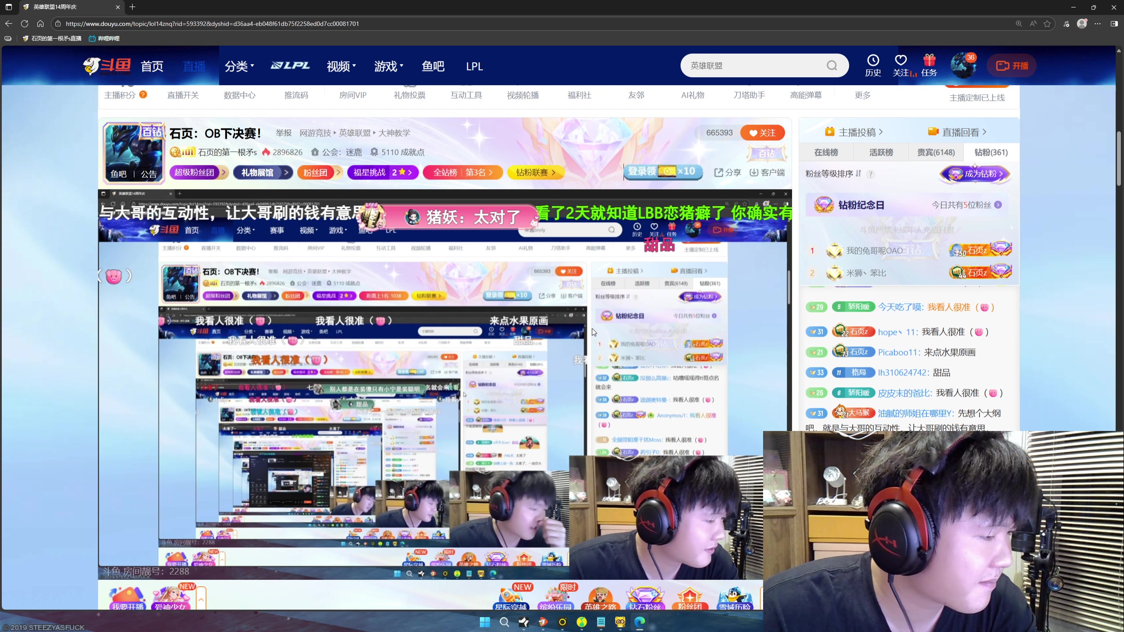Screen dimensions: 1124x632
Task: Open a new browser tab
Action: pyautogui.click(x=133, y=7)
